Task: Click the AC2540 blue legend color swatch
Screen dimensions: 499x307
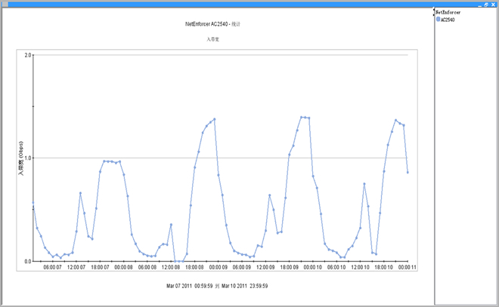Action: 439,20
